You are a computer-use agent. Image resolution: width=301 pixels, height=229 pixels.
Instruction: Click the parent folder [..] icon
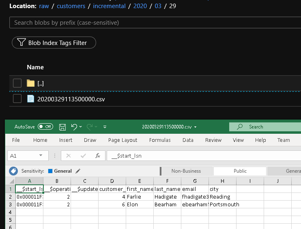click(x=30, y=83)
